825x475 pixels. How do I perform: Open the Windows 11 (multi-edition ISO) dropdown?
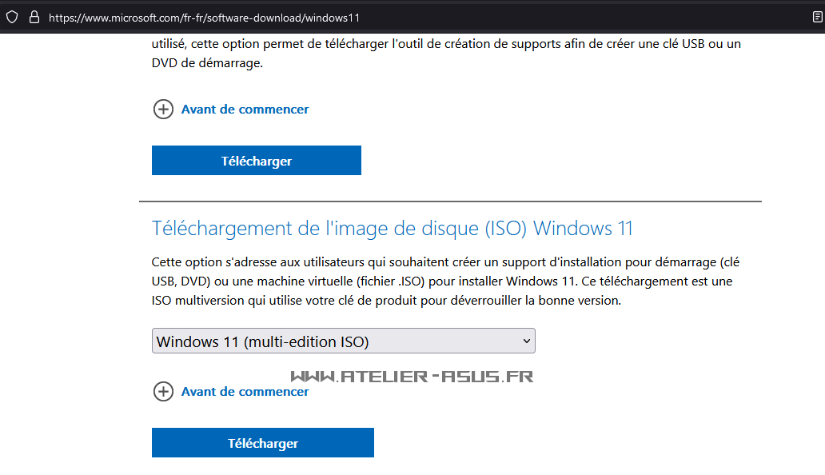tap(344, 341)
